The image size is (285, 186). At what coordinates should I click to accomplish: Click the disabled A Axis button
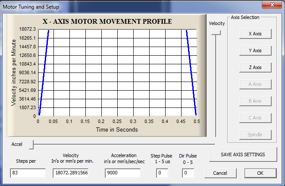pos(255,84)
